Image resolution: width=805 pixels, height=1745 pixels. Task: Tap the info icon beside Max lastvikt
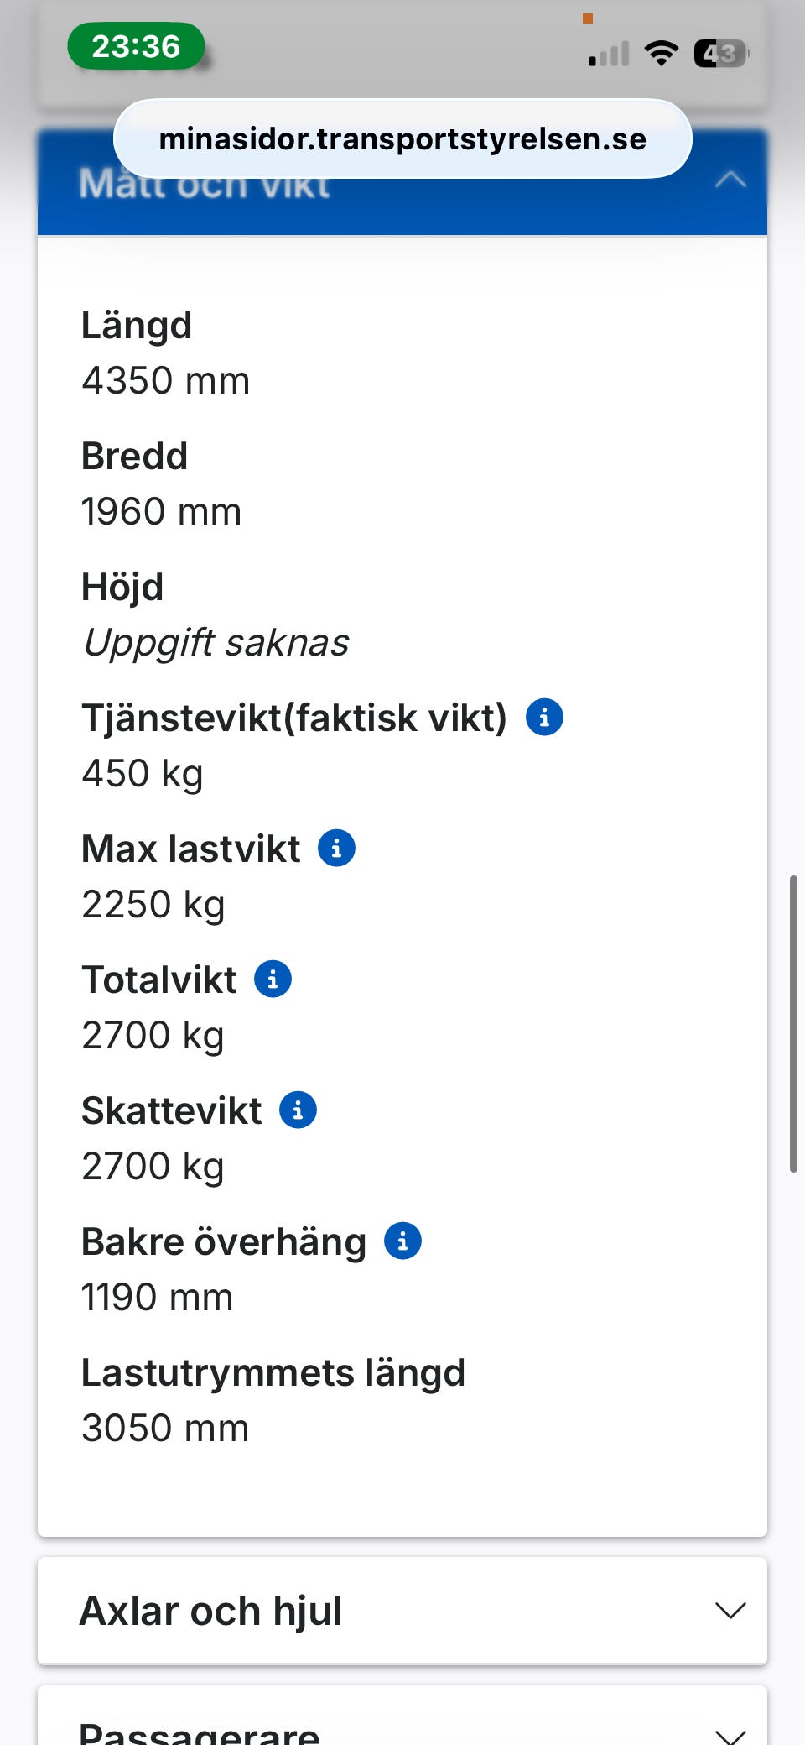click(336, 849)
